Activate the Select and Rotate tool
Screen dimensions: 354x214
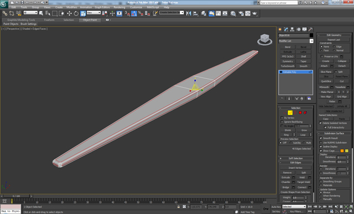(x=76, y=13)
